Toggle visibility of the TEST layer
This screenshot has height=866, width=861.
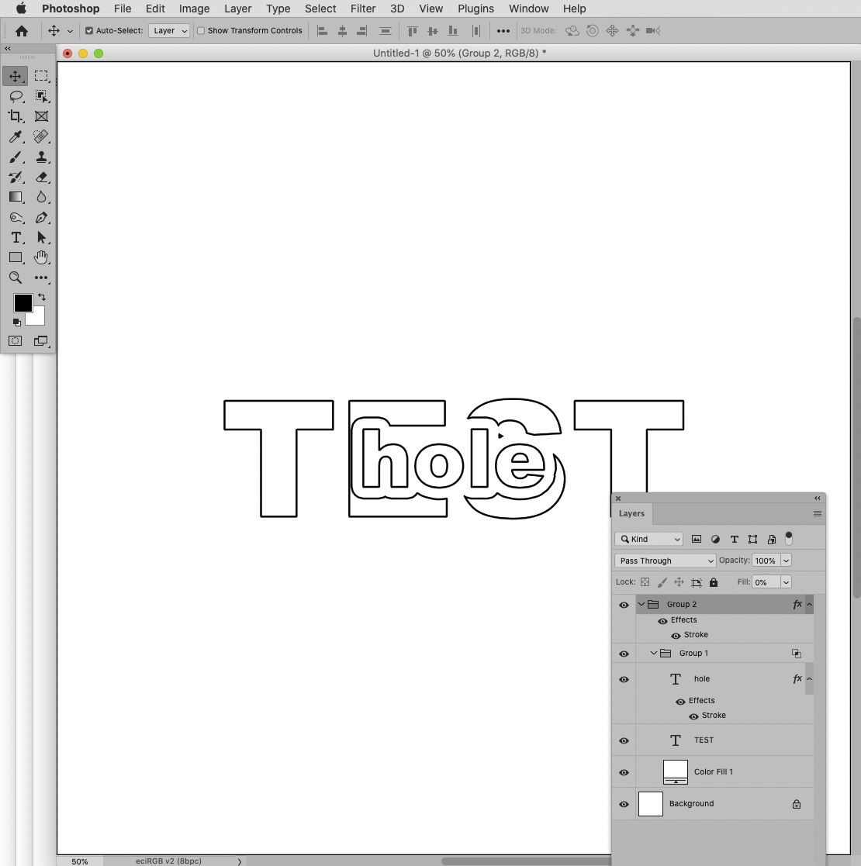point(624,740)
